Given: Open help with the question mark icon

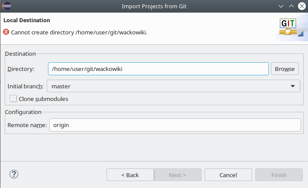Looking at the screenshot, I should coord(14,175).
